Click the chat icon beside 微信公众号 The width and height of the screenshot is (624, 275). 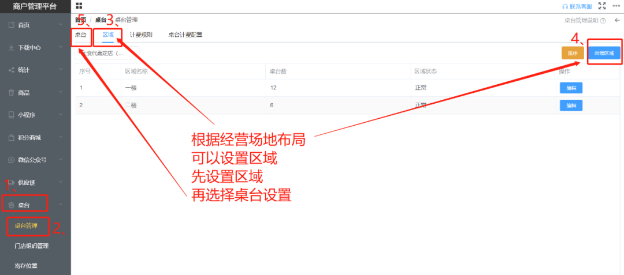[x=12, y=160]
